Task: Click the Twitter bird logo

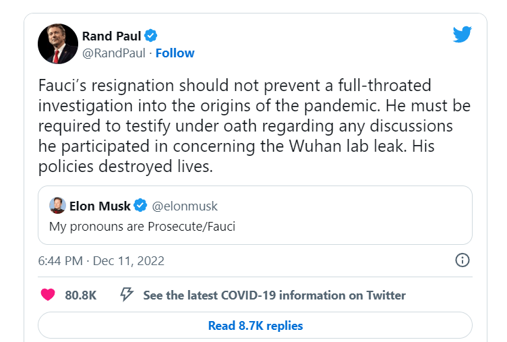Action: tap(462, 34)
